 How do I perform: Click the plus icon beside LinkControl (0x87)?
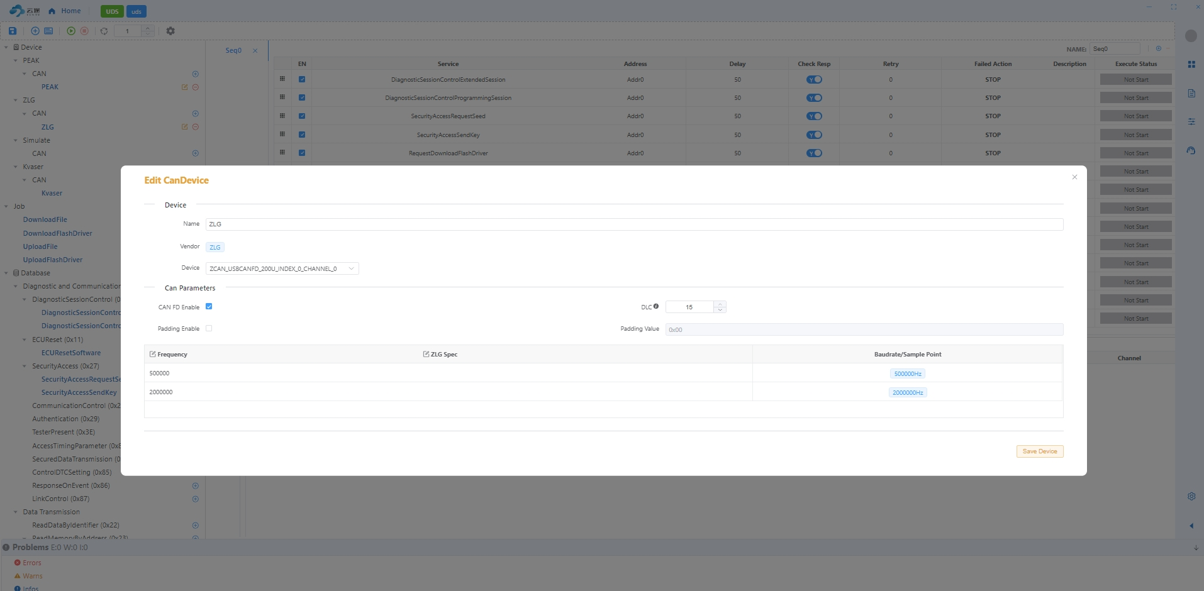click(x=196, y=499)
